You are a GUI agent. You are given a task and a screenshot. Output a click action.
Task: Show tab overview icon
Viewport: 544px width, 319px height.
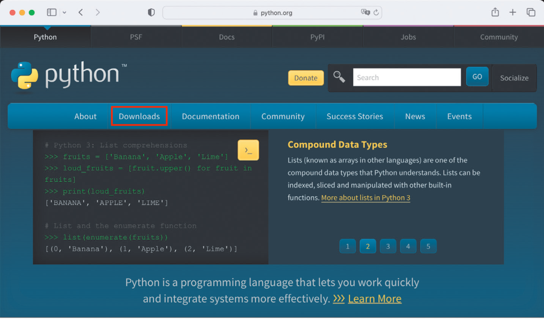pyautogui.click(x=531, y=13)
